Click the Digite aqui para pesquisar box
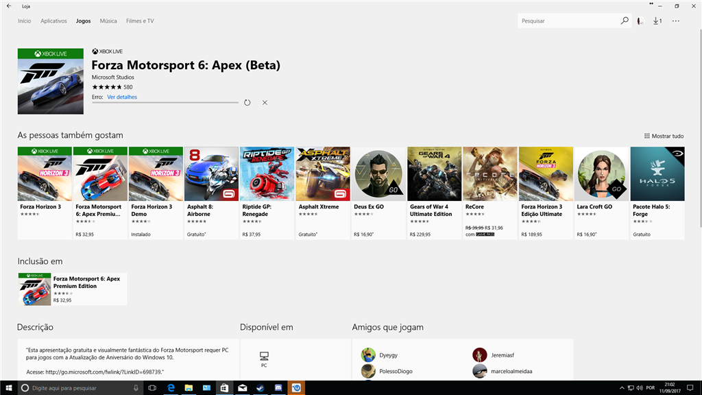 81,388
